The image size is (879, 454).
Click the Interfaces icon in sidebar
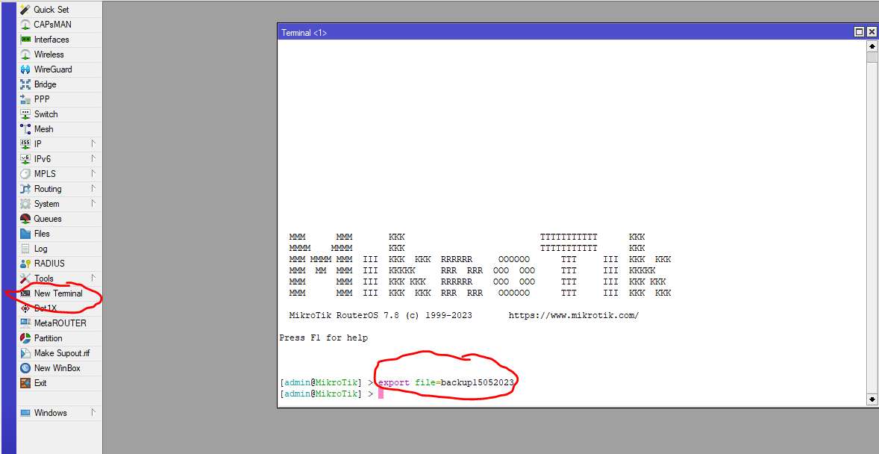(x=25, y=40)
